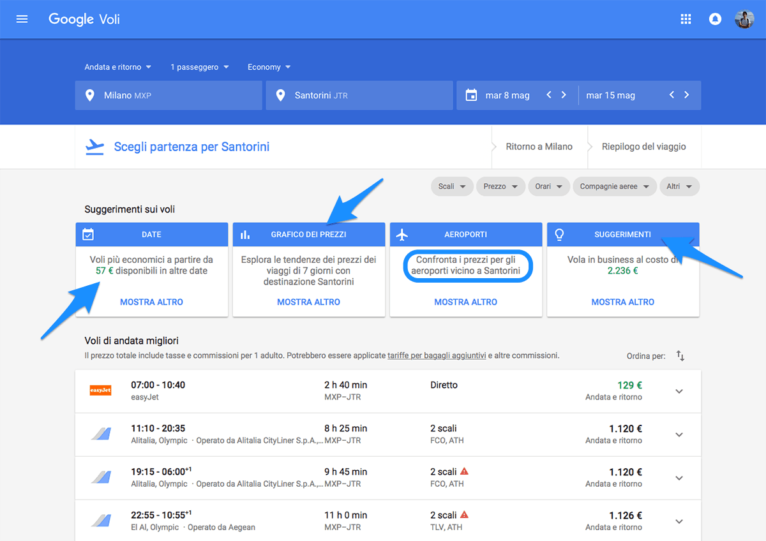Open the tariffe per bagagli aggiuntivi link
Viewport: 766px width, 541px height.
437,355
